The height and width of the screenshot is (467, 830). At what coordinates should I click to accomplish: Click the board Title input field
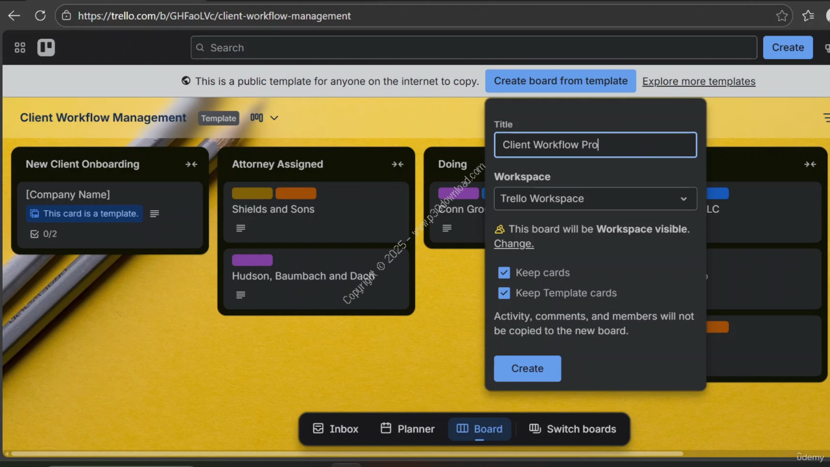click(595, 145)
